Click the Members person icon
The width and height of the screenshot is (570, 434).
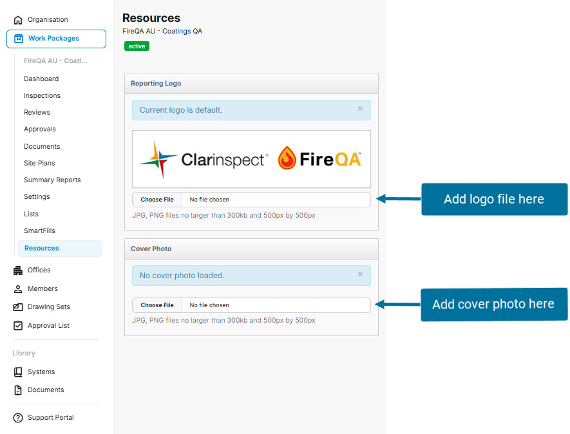[18, 289]
